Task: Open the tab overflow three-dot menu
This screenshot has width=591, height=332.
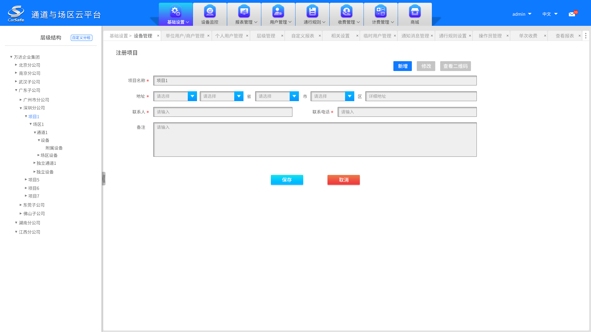Action: click(x=586, y=36)
